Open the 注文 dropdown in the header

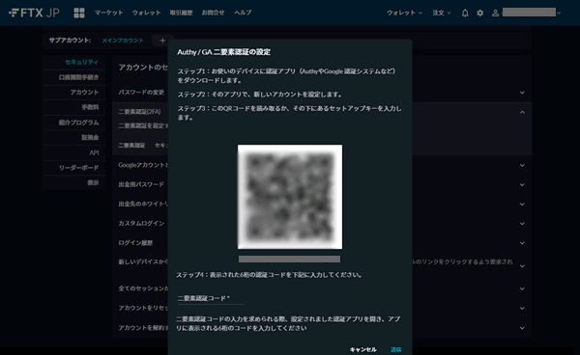coord(442,13)
